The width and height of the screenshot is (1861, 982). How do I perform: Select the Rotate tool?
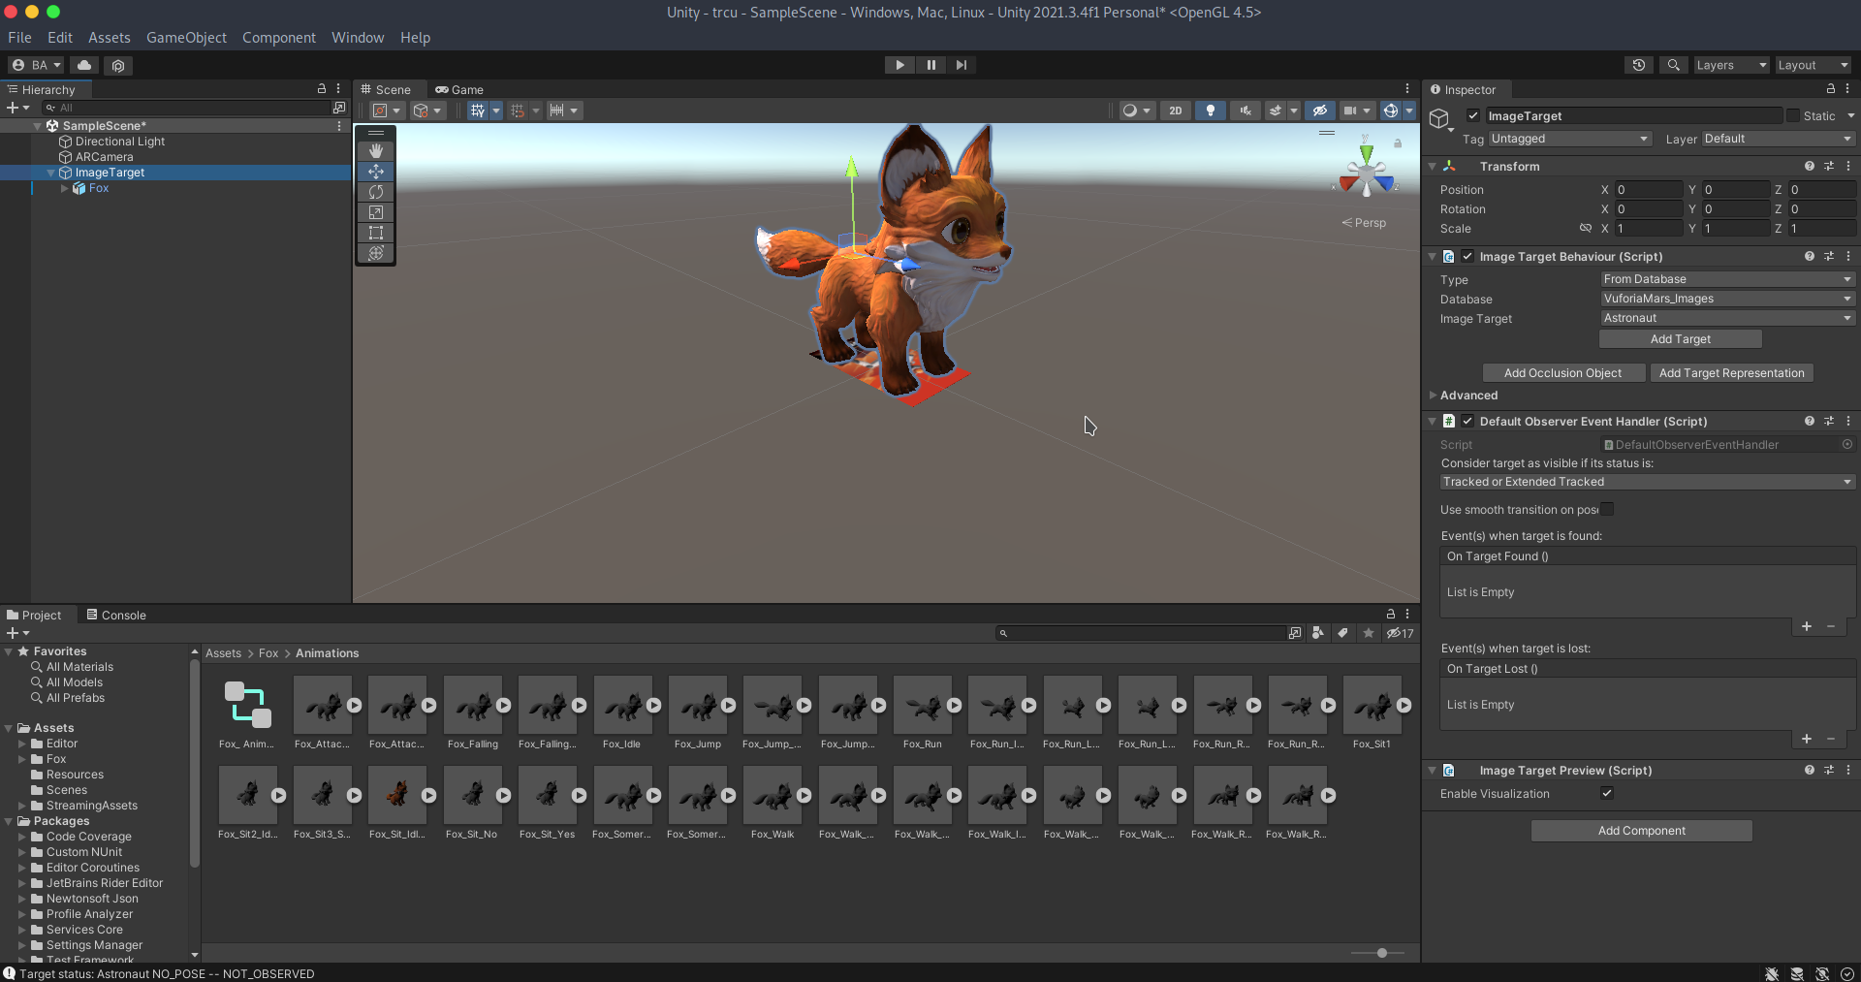click(375, 192)
